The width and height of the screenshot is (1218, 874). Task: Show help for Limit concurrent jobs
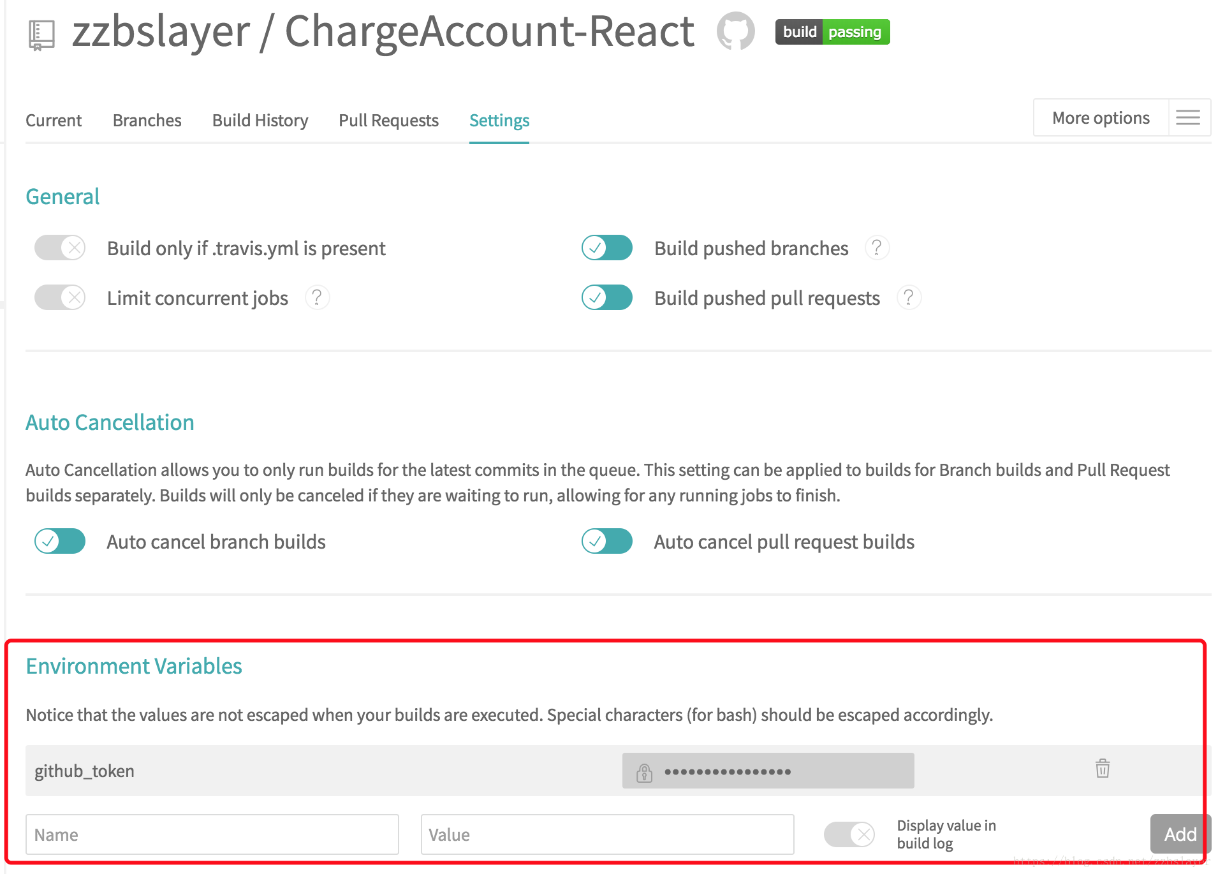pyautogui.click(x=317, y=297)
